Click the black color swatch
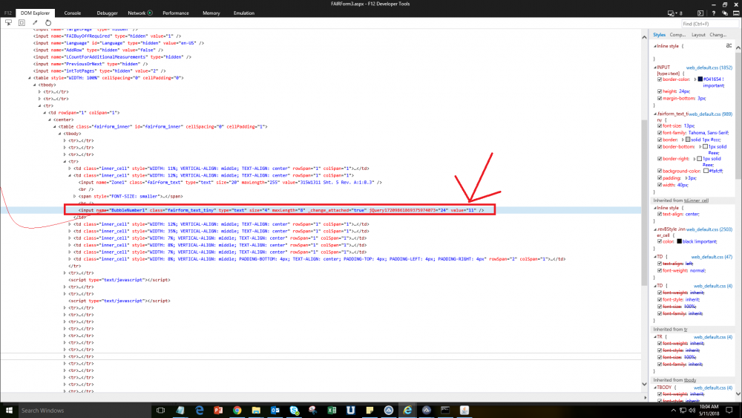742x418 pixels. 679,241
